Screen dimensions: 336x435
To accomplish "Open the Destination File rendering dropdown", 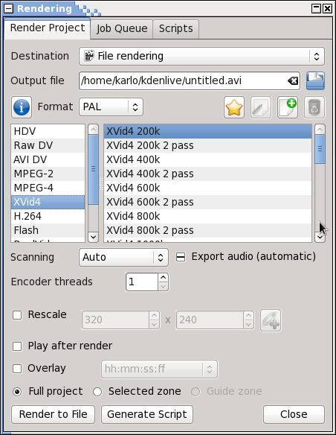I will coord(201,56).
